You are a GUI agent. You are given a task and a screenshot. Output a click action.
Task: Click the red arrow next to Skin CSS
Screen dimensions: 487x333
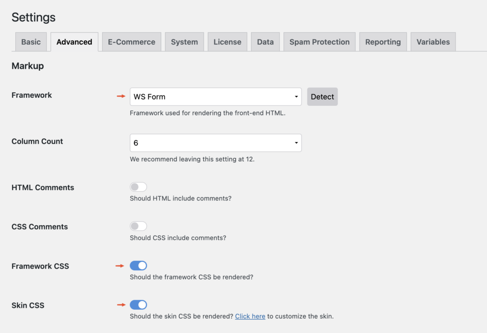[121, 304]
